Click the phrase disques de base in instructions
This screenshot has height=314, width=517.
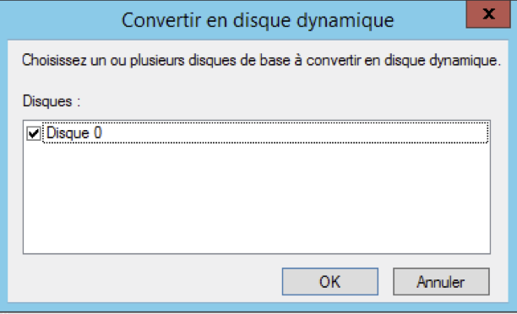(x=241, y=61)
